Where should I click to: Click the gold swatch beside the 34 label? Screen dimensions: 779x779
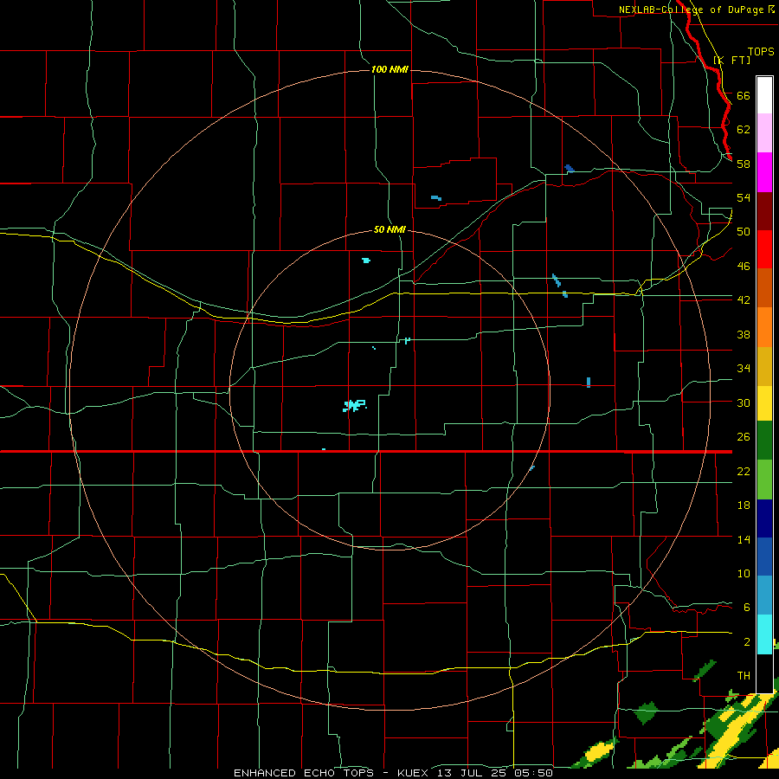(x=764, y=366)
